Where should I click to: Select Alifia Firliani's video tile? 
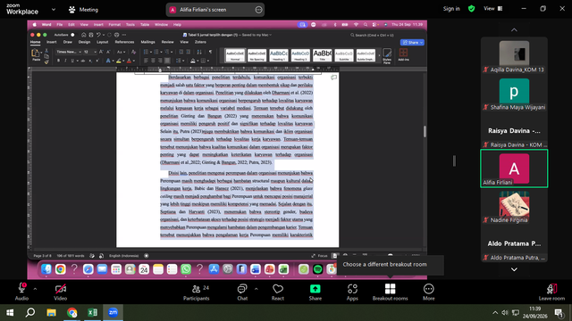pyautogui.click(x=514, y=169)
